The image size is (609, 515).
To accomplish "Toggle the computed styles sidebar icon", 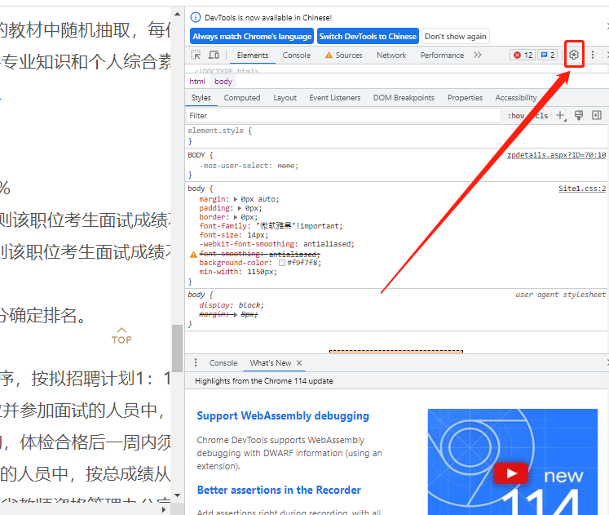I will tap(597, 115).
